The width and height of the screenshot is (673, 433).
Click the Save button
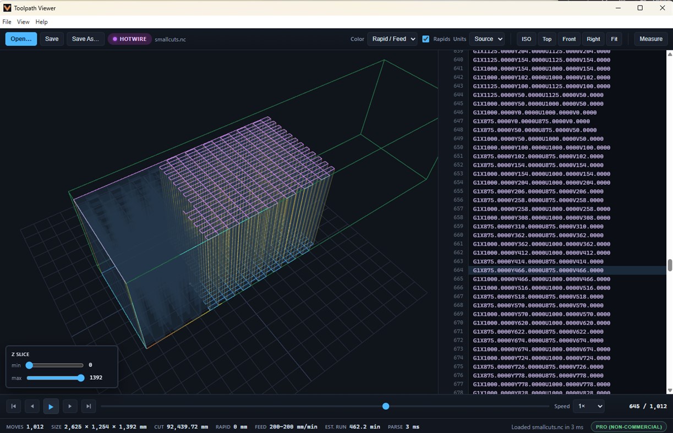tap(52, 39)
